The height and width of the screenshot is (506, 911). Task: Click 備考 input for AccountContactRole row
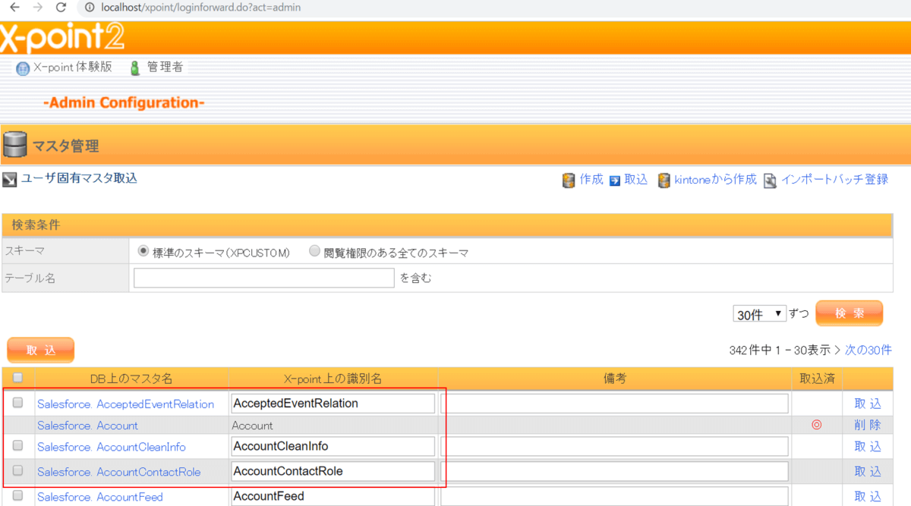(x=614, y=471)
